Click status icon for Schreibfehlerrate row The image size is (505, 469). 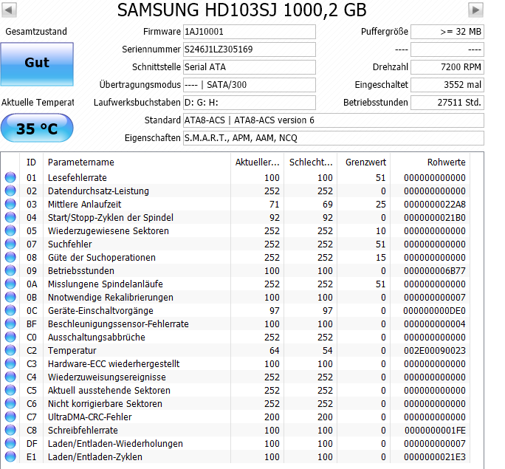[x=10, y=430]
